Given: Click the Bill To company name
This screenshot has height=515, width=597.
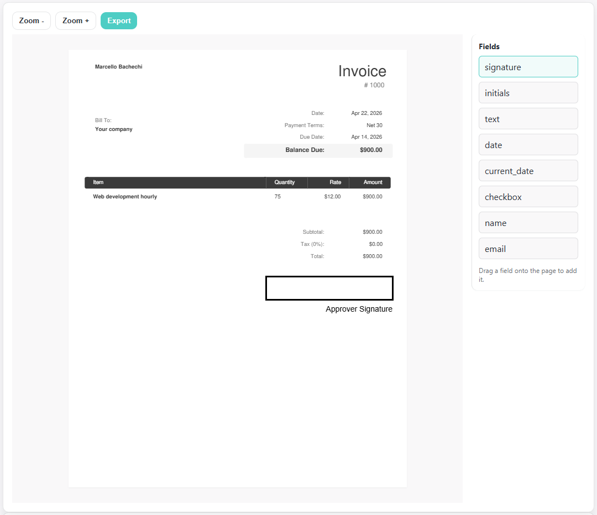Looking at the screenshot, I should (114, 129).
